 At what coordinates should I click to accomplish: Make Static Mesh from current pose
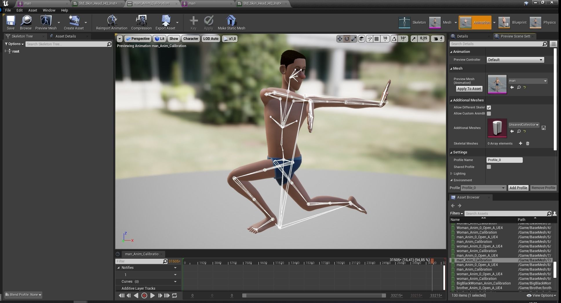click(231, 23)
